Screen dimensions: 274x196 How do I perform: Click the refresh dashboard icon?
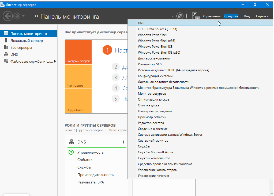pos(180,16)
